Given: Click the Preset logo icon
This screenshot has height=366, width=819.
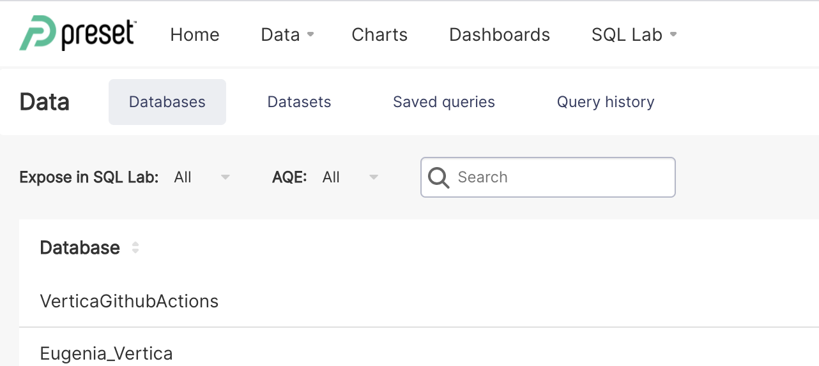Looking at the screenshot, I should (x=37, y=33).
